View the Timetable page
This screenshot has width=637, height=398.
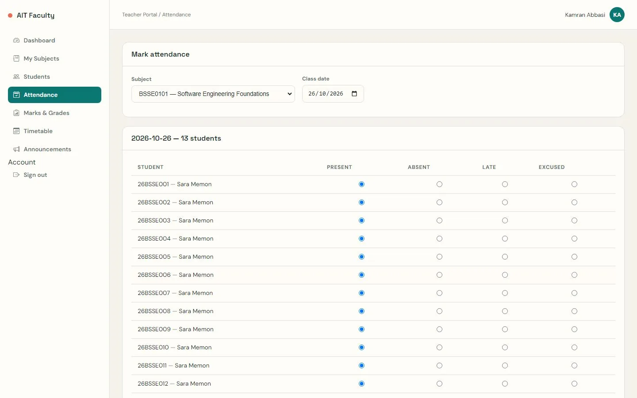click(x=54, y=131)
